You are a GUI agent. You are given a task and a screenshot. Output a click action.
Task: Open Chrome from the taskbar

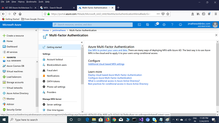pyautogui.click(x=114, y=120)
